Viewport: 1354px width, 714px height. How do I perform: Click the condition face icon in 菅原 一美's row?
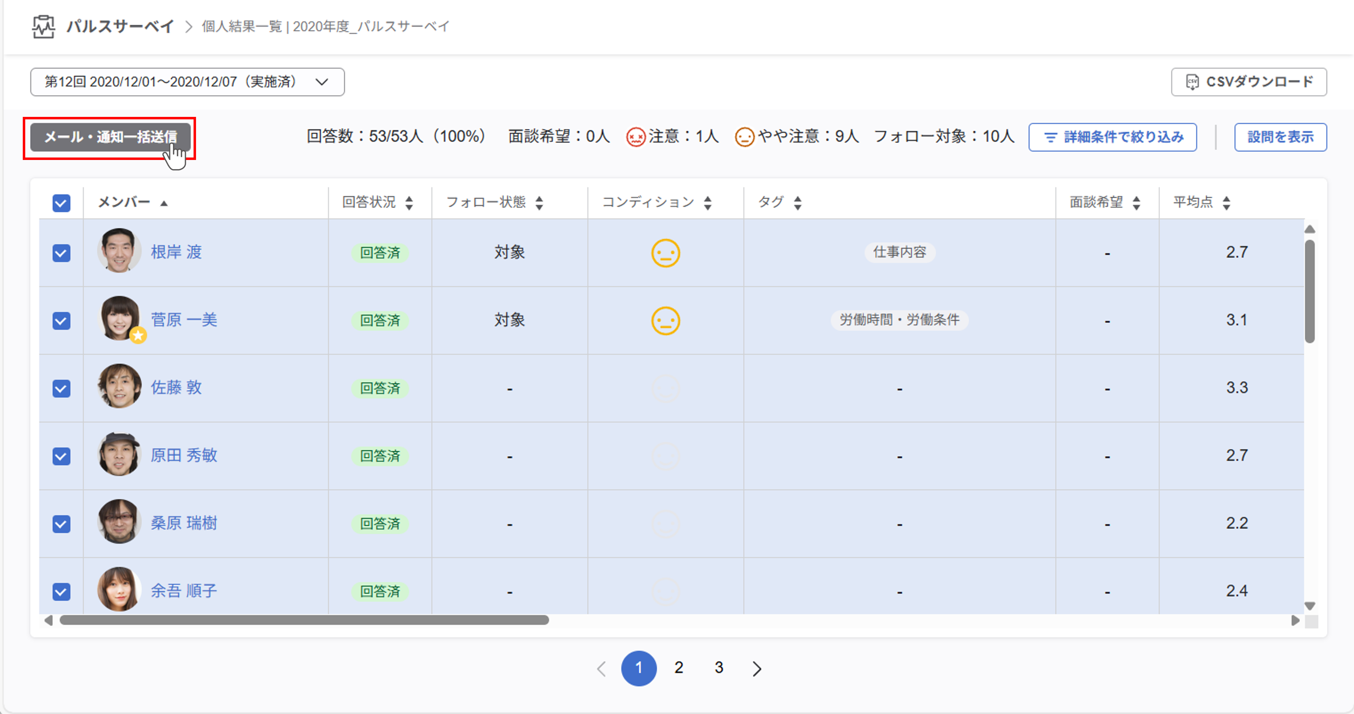tap(665, 321)
